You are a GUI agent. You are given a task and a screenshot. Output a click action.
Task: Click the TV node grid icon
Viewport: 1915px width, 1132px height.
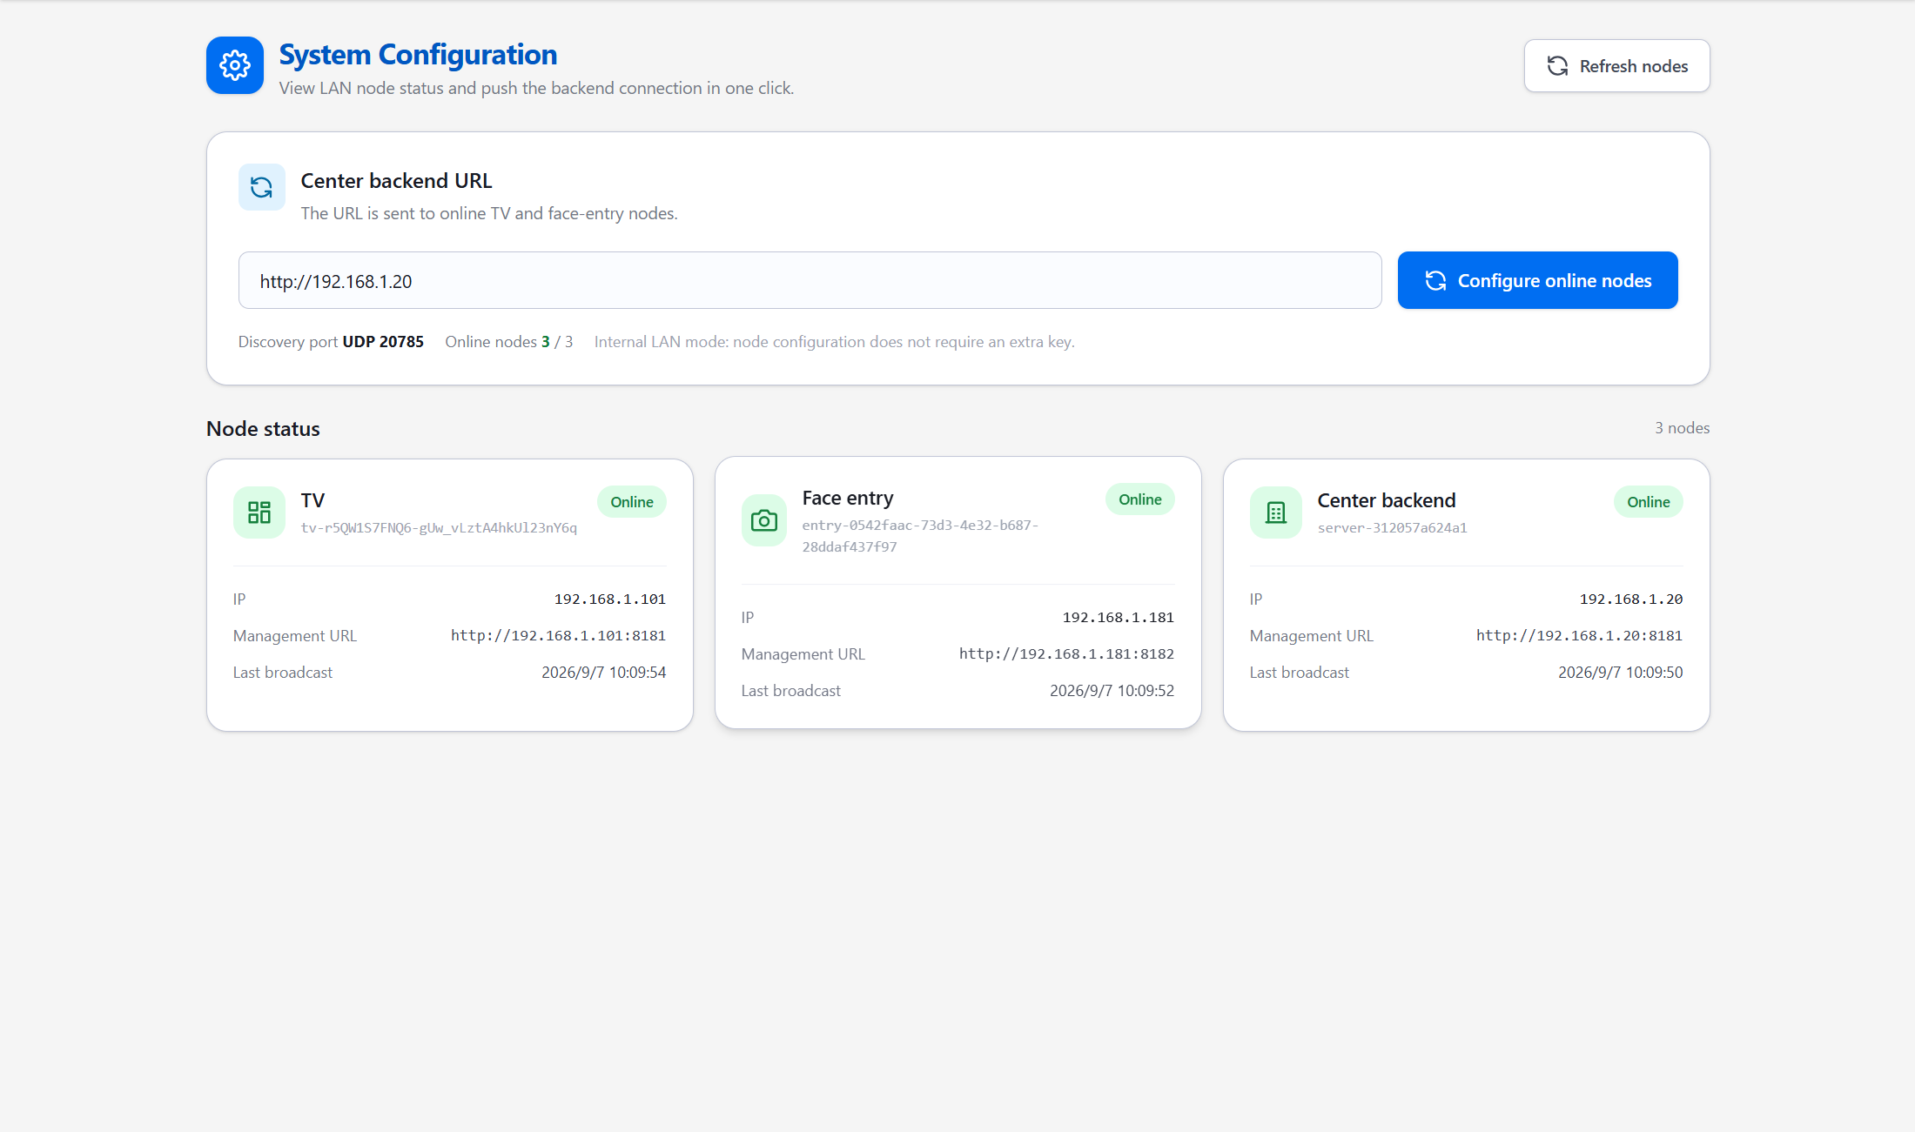click(259, 512)
